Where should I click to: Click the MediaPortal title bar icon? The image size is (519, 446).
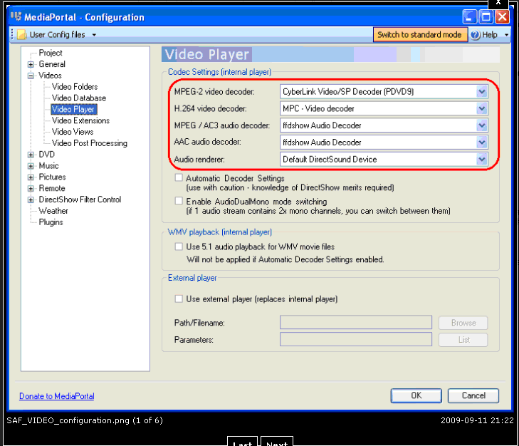[x=16, y=17]
